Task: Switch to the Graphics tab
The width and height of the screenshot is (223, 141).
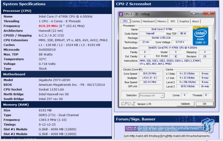Action: click(184, 21)
